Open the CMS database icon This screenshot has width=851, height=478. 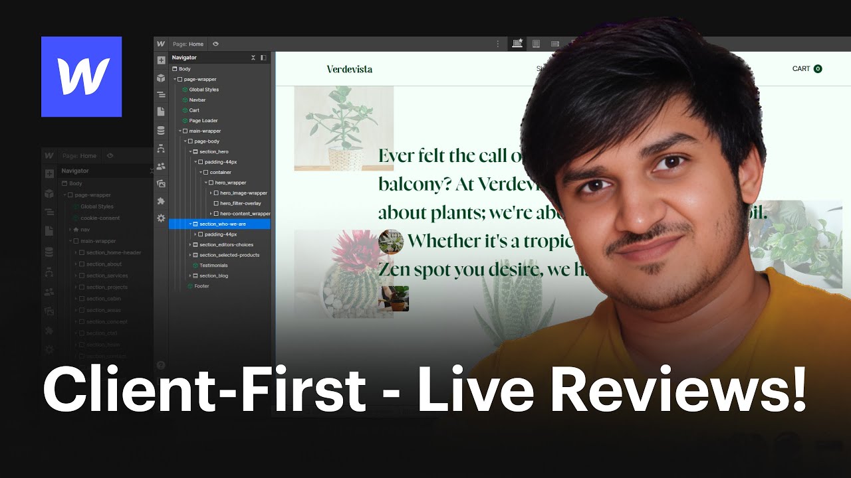161,131
